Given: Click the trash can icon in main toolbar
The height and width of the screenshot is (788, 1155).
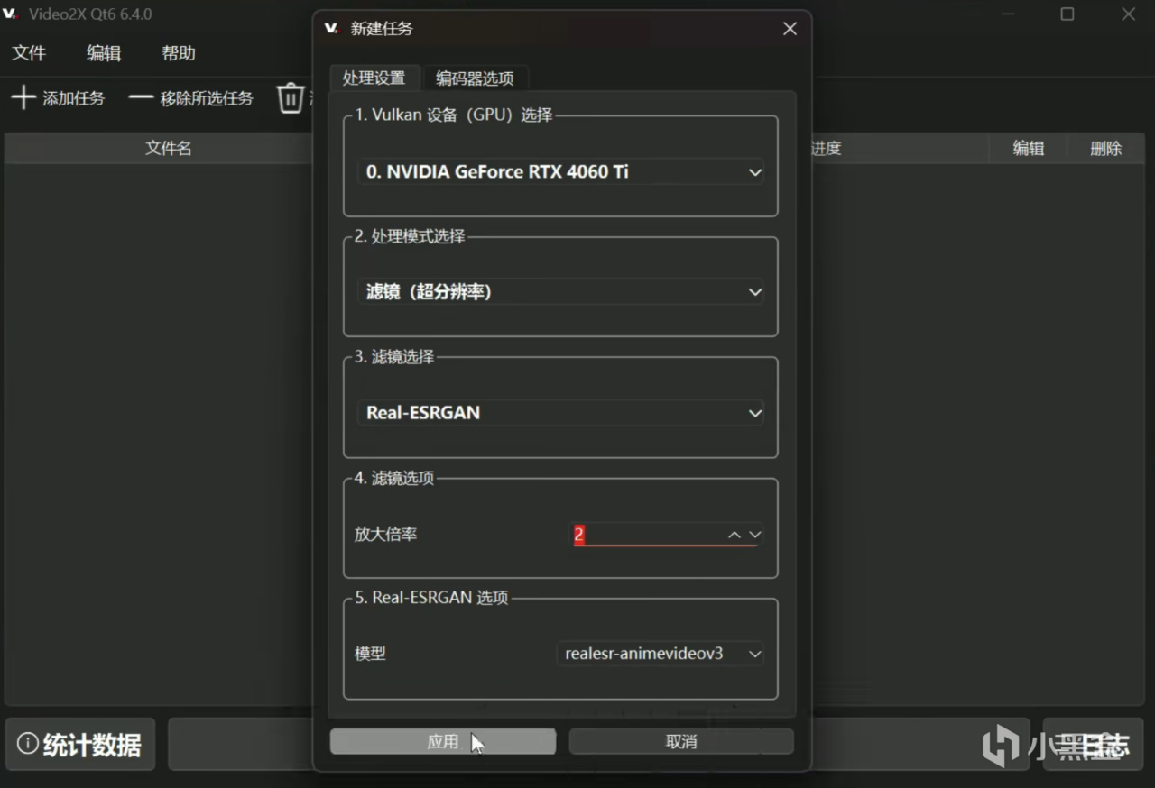Looking at the screenshot, I should (x=291, y=98).
